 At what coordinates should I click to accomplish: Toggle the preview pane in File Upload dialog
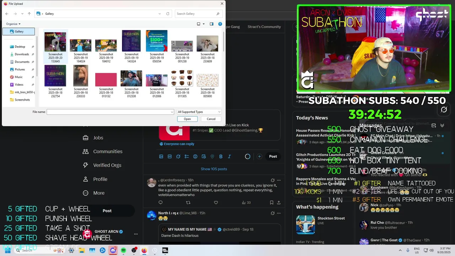[x=212, y=24]
